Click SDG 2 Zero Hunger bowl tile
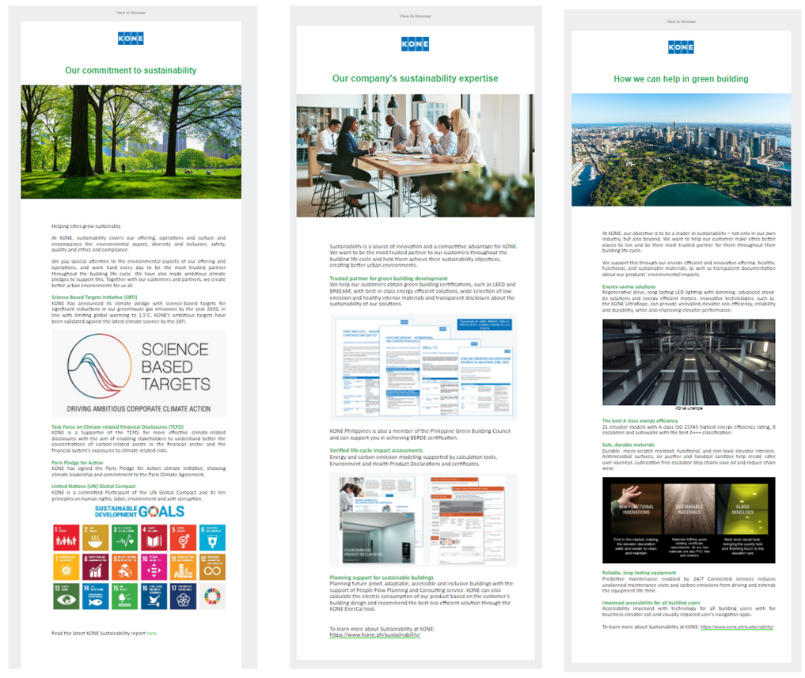 point(96,537)
